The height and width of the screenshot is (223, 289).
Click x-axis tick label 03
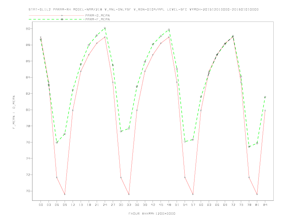pyautogui.click(x=49, y=205)
